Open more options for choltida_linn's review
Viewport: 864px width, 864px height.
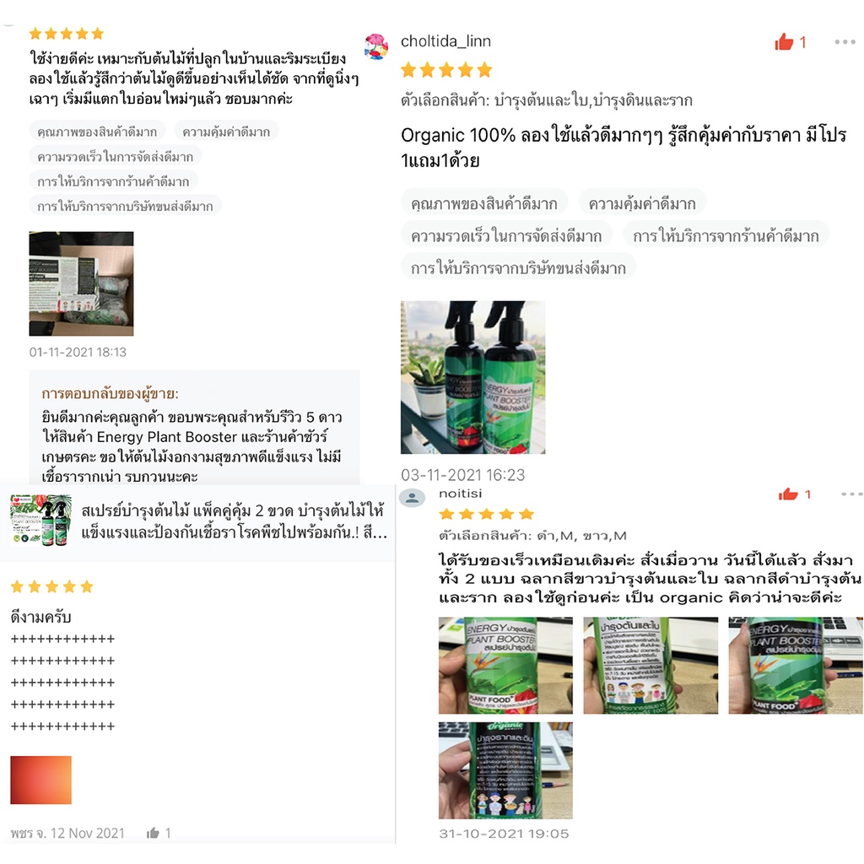(x=845, y=42)
